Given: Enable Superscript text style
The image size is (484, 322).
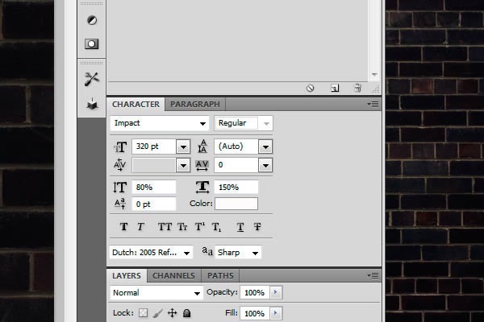Looking at the screenshot, I should pyautogui.click(x=200, y=227).
